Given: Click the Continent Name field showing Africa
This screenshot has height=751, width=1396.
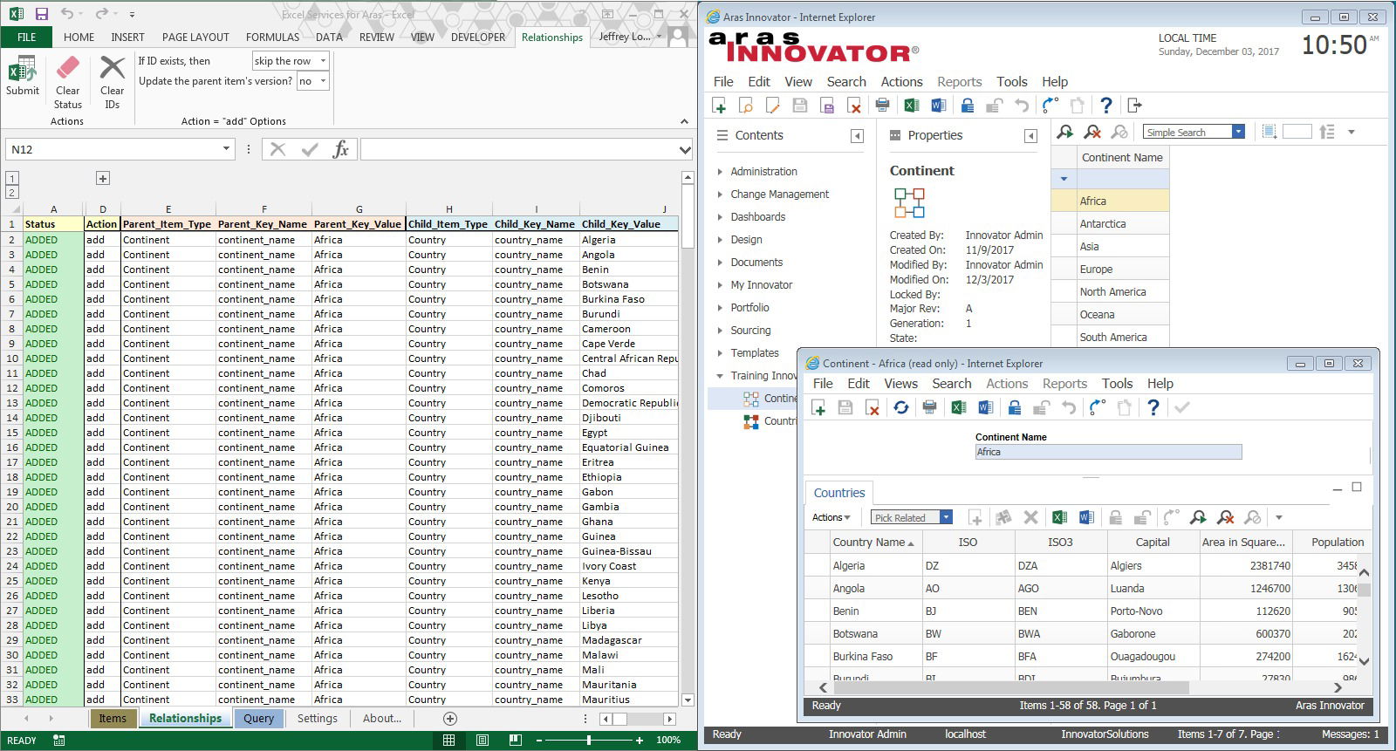Looking at the screenshot, I should point(1108,452).
